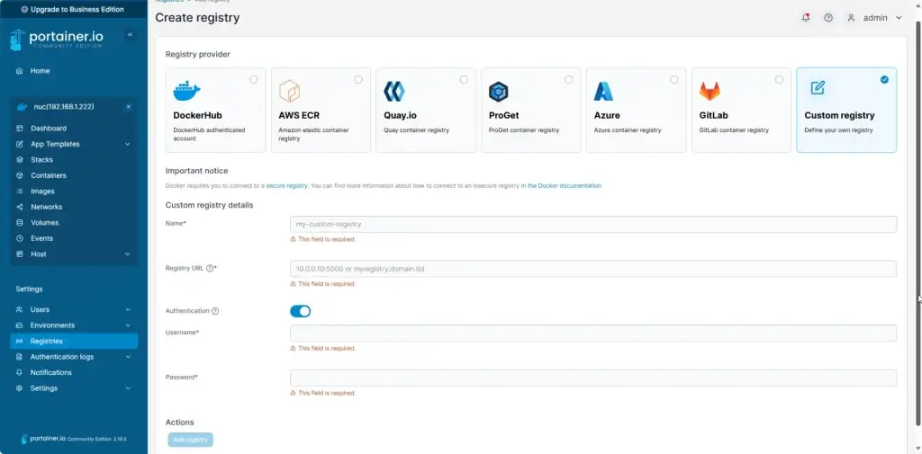The width and height of the screenshot is (922, 454).
Task: Click the Host server icon
Action: pyautogui.click(x=20, y=254)
